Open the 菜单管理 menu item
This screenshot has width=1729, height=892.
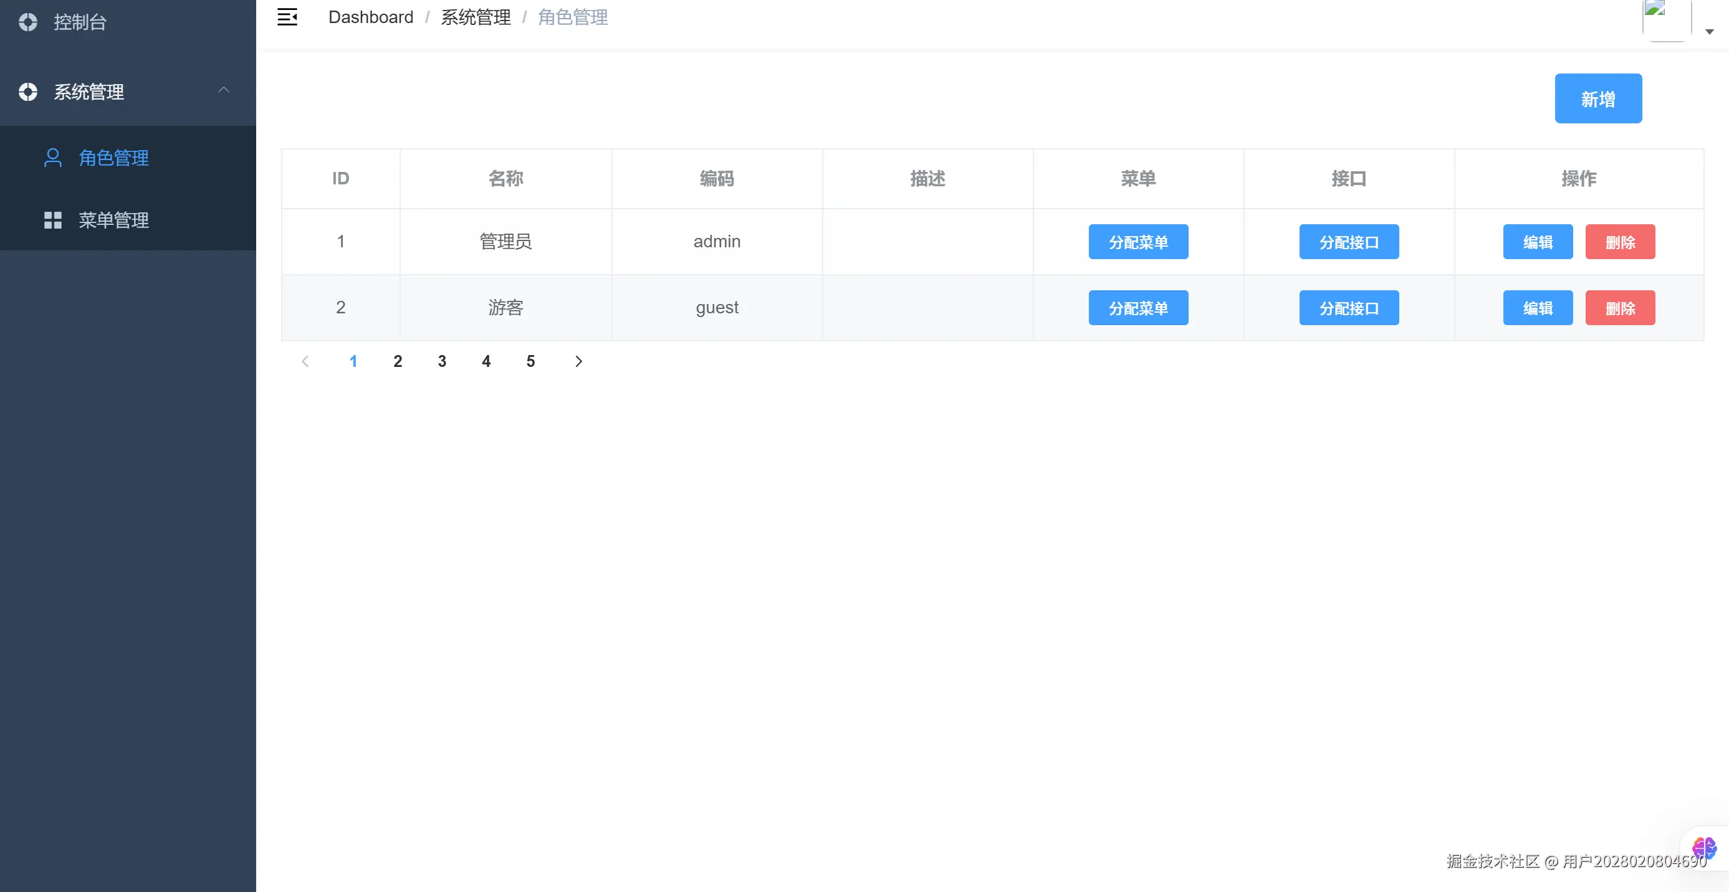(113, 220)
